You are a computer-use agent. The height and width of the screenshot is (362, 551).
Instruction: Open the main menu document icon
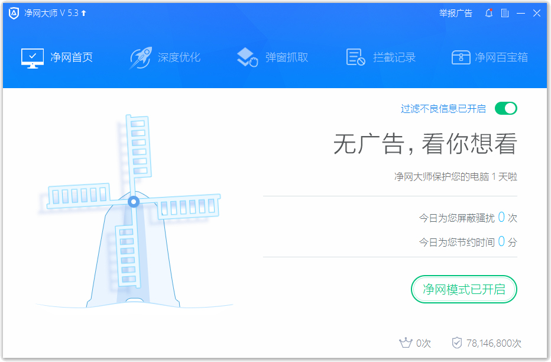point(504,13)
